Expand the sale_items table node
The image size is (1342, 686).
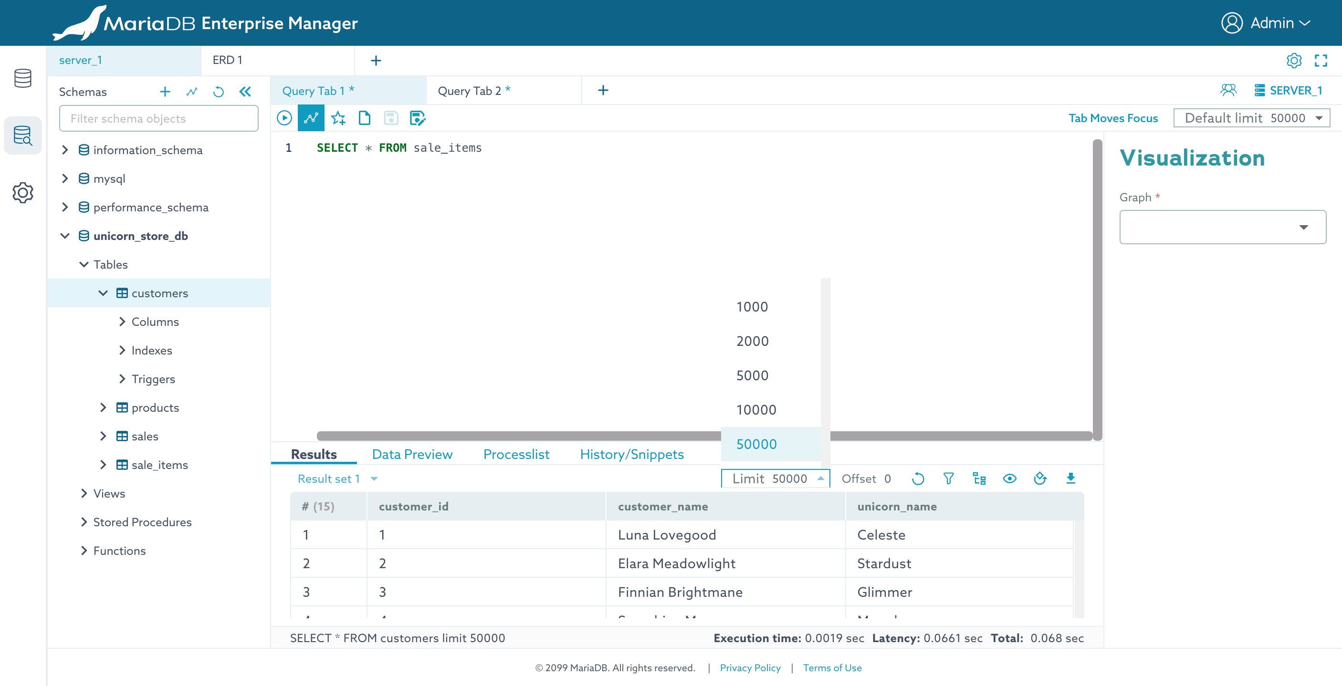point(103,465)
